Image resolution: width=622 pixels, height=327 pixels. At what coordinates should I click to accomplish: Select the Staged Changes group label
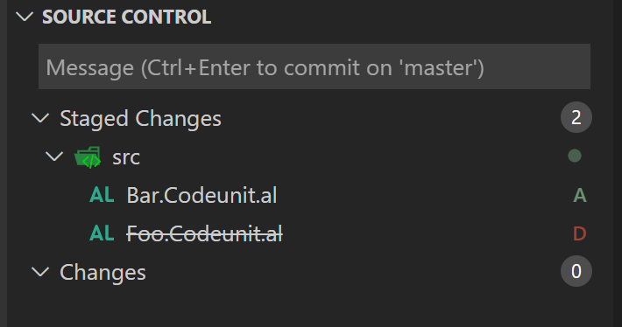click(x=140, y=119)
